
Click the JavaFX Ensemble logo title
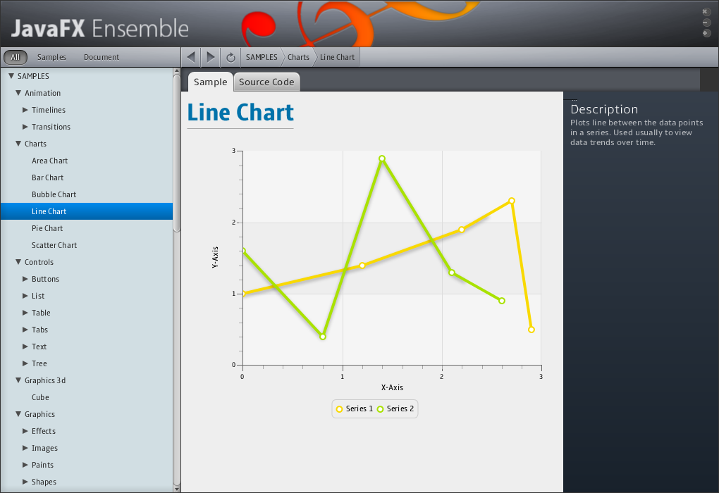click(x=99, y=28)
